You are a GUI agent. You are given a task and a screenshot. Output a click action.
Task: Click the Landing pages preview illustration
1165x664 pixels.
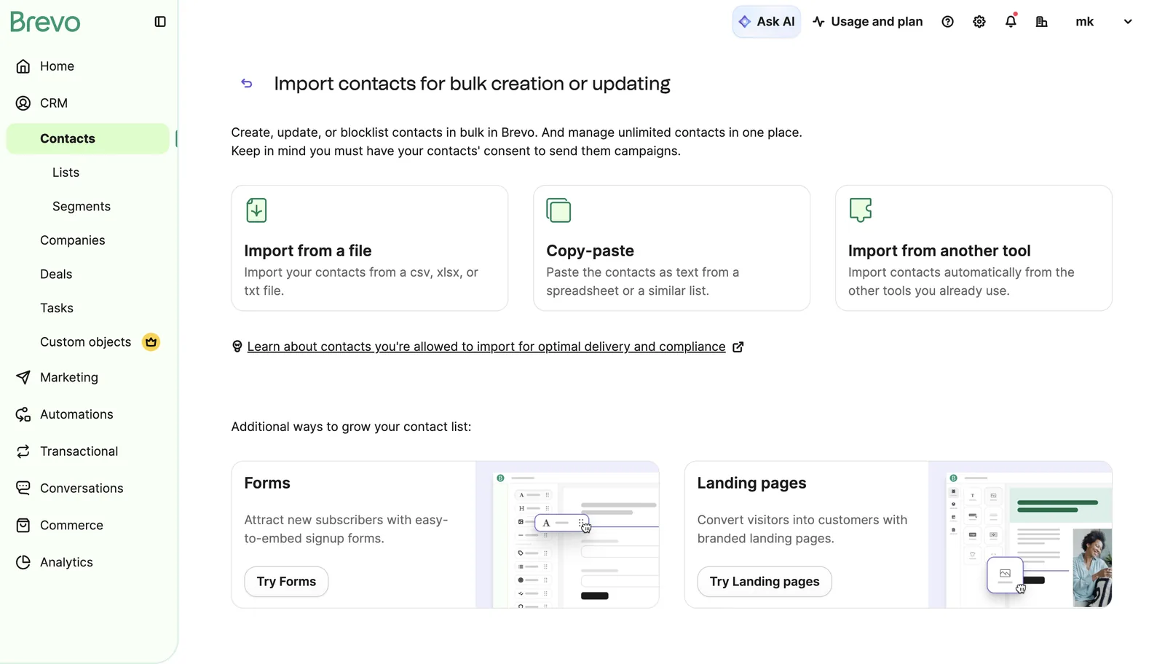[1020, 534]
